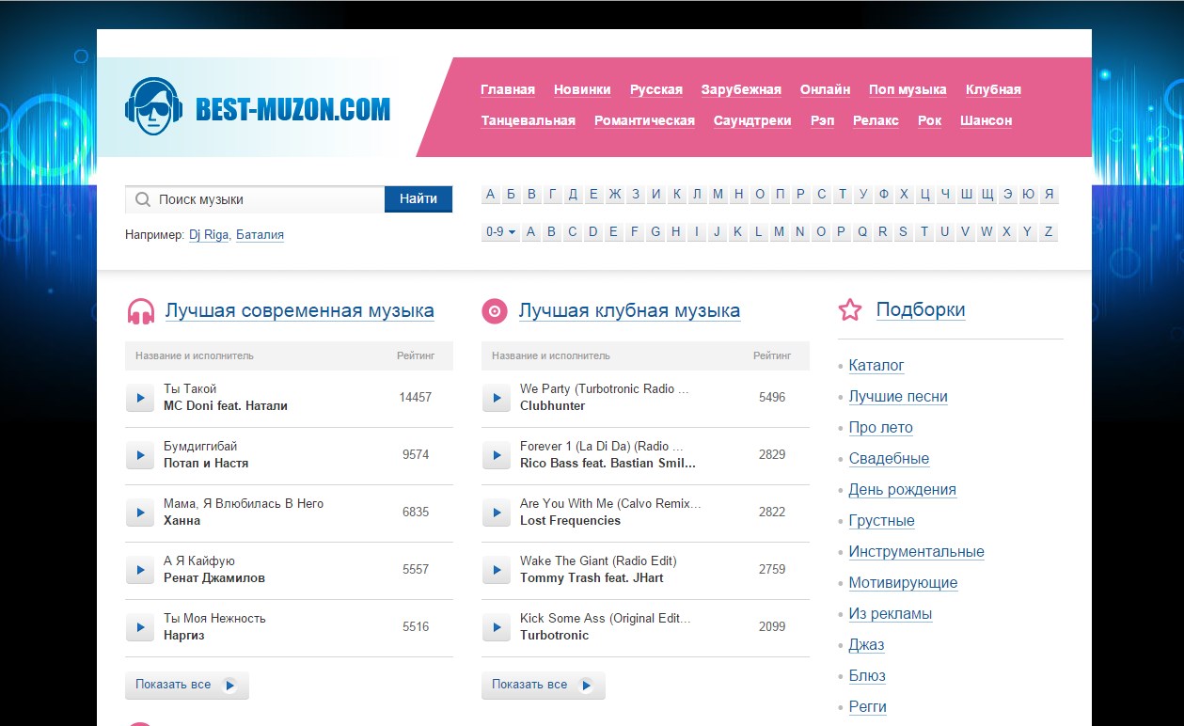Play "А Я Кайфую" by Ренат Джамилов
Screen dimensions: 1184x726
[140, 570]
